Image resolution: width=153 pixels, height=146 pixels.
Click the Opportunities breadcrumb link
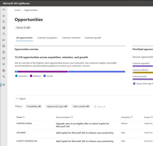tap(31, 10)
